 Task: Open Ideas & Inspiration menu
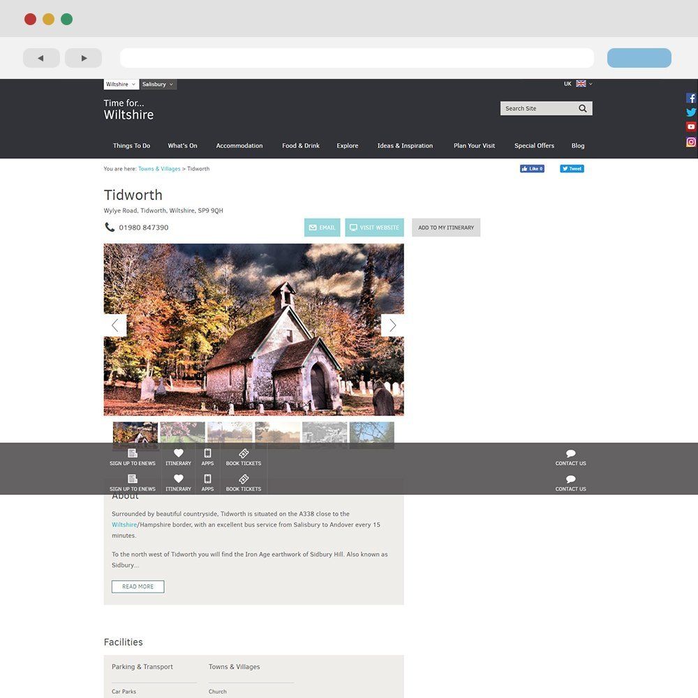pyautogui.click(x=405, y=146)
